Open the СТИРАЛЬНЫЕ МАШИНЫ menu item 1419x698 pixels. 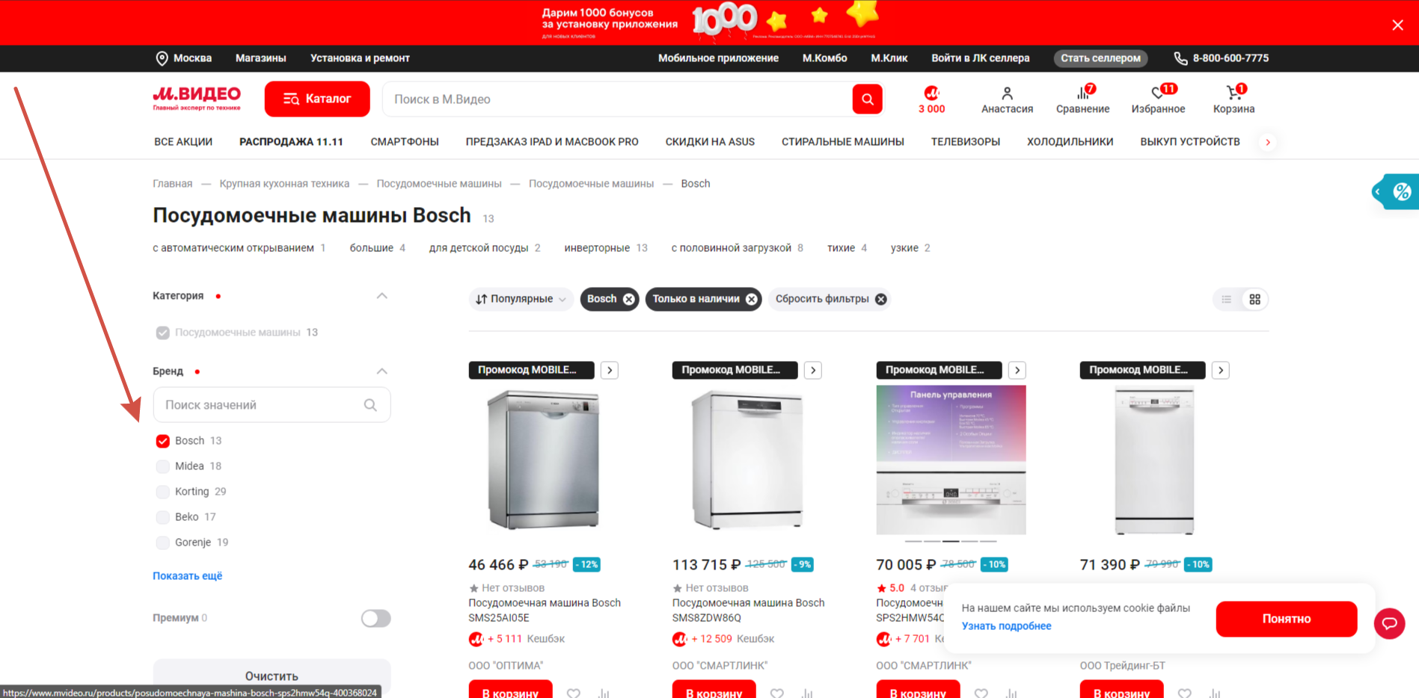[842, 141]
